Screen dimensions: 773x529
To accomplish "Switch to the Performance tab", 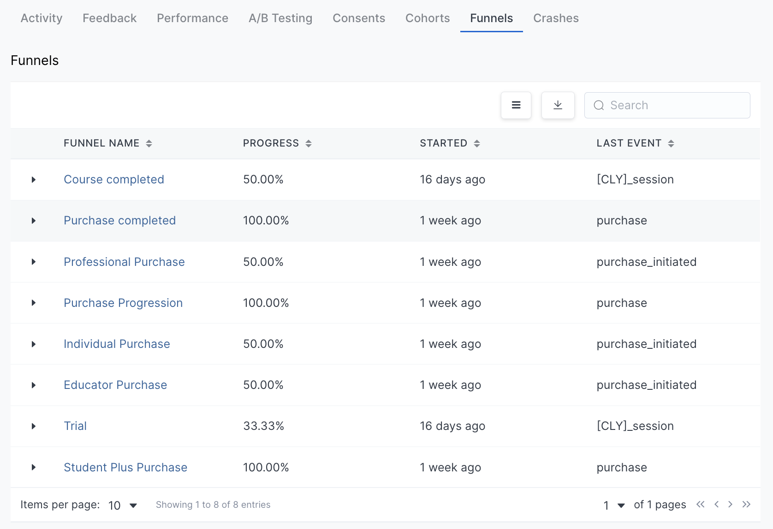I will click(192, 18).
